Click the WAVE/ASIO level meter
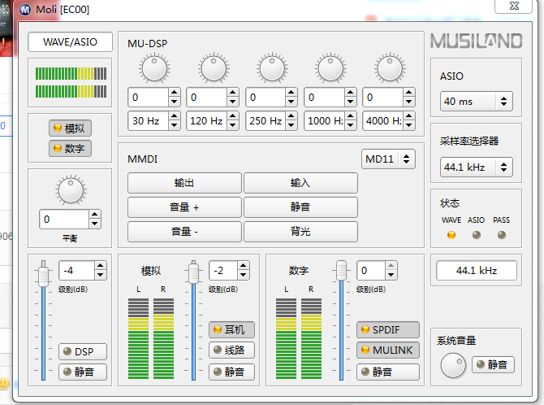 [71, 83]
